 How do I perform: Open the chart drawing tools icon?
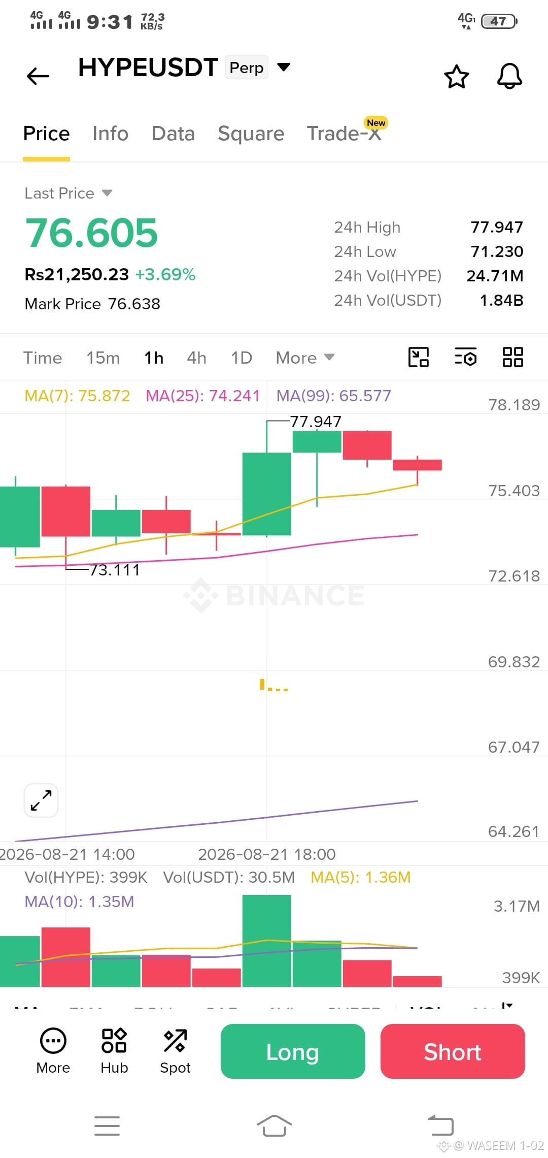tap(419, 357)
